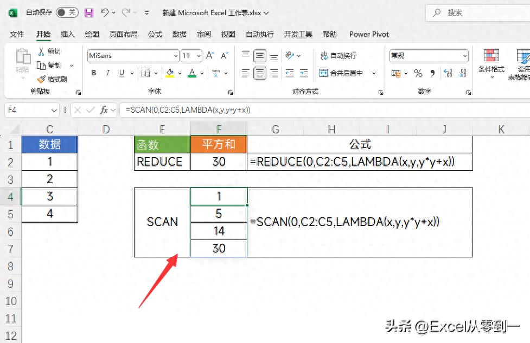Click the accounting number format icon

(x=396, y=73)
